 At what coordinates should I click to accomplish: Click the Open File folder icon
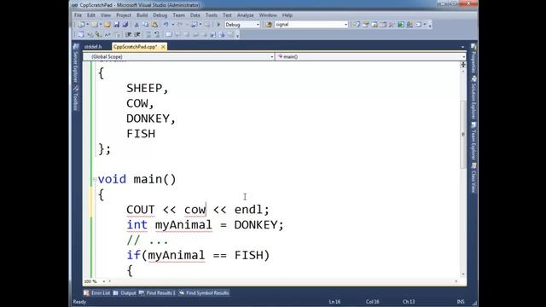pos(107,25)
